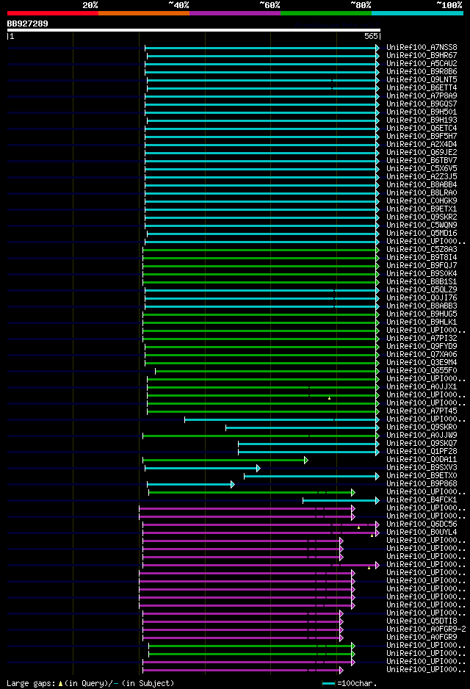The width and height of the screenshot is (470, 689).
Task: Click the UniRef100_Q9SKQ7 label
Action: (422, 444)
